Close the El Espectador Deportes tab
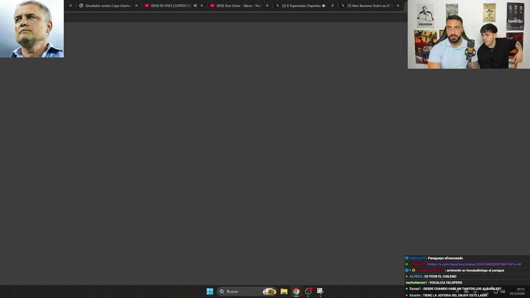Screen dimensions: 530x298 click(332, 6)
